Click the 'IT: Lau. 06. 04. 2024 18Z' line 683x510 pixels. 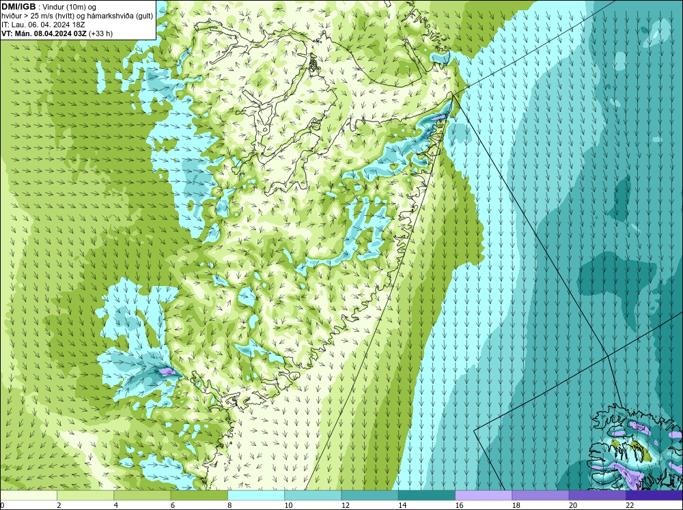tap(43, 25)
